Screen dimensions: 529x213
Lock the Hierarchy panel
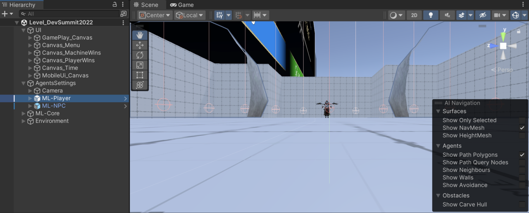point(114,5)
